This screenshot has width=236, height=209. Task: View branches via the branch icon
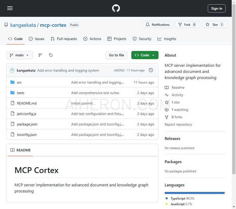[x=40, y=55]
